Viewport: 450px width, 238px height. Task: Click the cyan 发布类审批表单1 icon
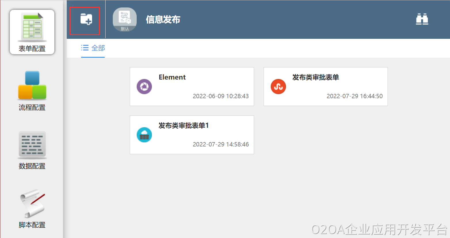(144, 135)
